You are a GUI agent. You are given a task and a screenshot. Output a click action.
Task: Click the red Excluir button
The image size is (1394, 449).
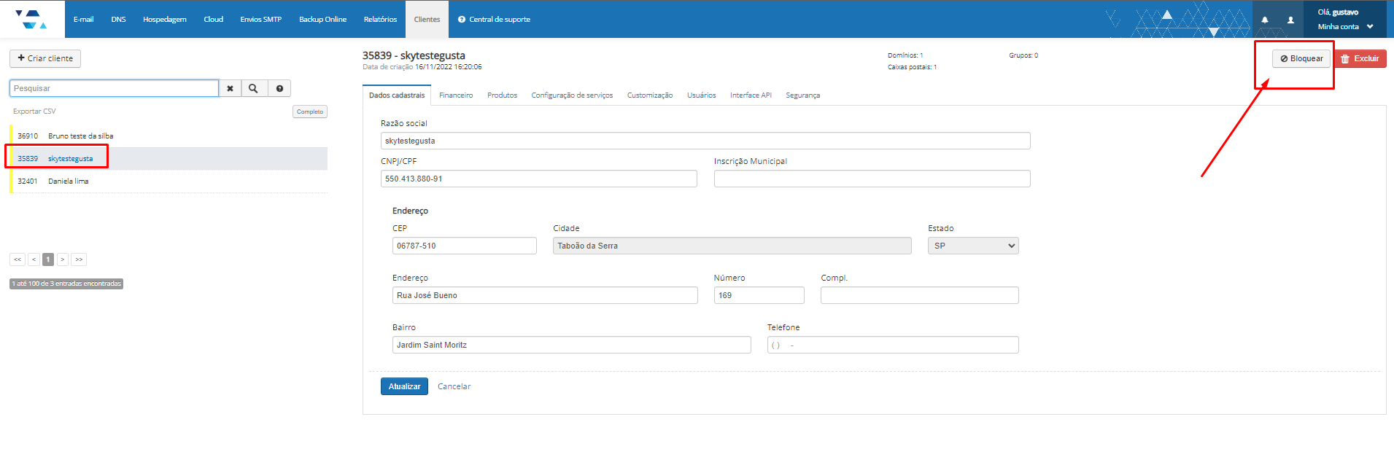click(x=1360, y=58)
